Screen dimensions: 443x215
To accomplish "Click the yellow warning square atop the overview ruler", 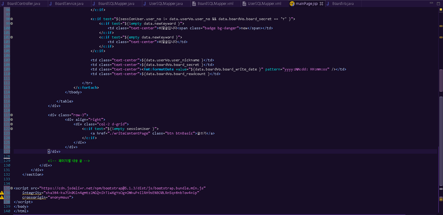I will 441,9.
